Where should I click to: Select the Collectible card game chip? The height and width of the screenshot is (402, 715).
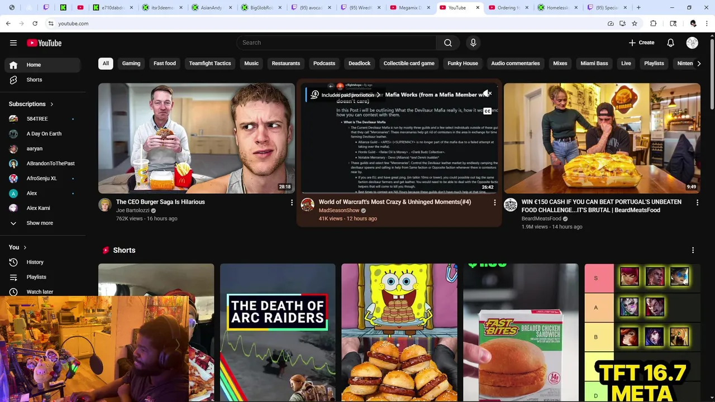pos(409,64)
